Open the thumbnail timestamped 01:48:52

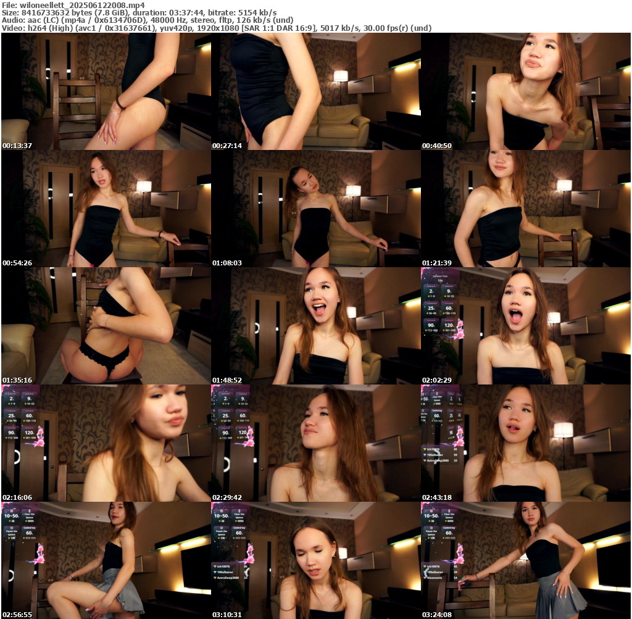click(x=315, y=326)
